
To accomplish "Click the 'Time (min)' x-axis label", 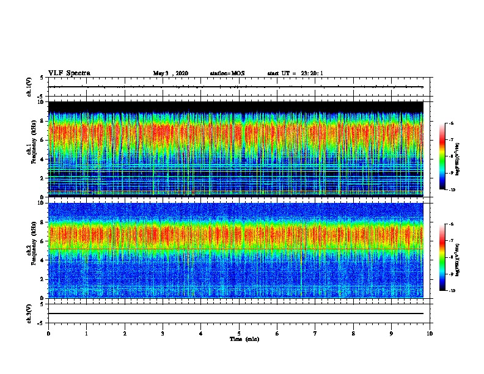I will click(x=244, y=339).
